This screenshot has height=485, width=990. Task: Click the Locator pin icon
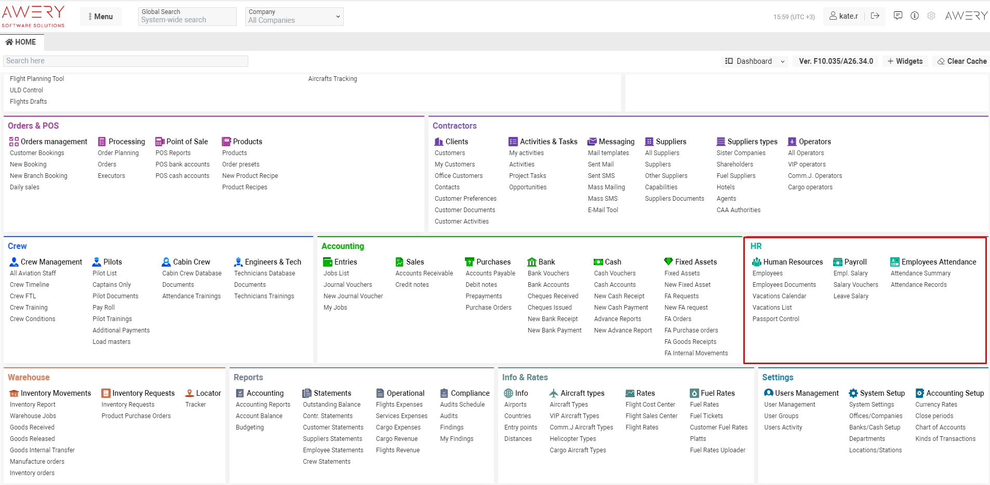coord(190,393)
